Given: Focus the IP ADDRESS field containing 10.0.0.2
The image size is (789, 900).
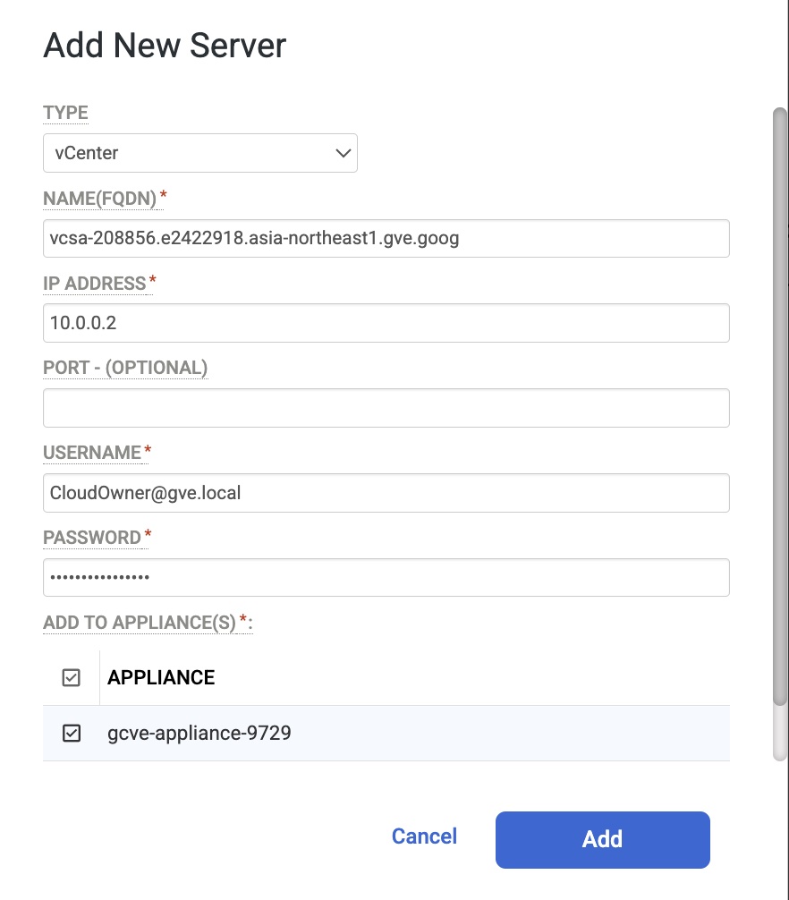Looking at the screenshot, I should [x=386, y=323].
